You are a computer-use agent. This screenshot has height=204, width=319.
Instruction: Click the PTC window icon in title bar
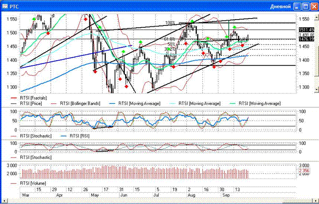click(x=5, y=7)
